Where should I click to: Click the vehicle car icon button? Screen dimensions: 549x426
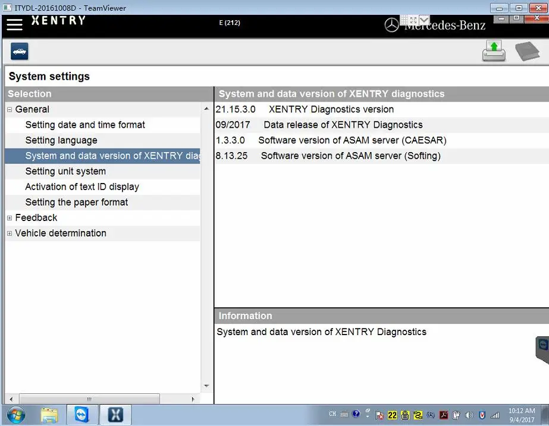pyautogui.click(x=19, y=52)
